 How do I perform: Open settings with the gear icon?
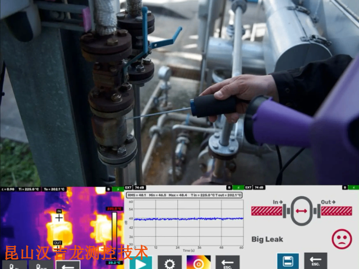(169, 263)
